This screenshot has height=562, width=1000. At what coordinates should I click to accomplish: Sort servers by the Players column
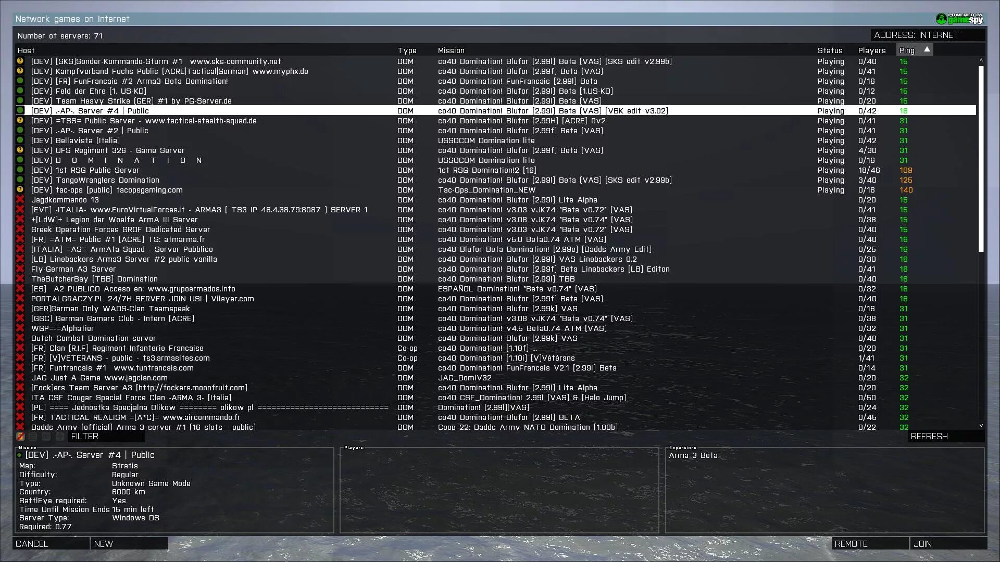(x=872, y=50)
